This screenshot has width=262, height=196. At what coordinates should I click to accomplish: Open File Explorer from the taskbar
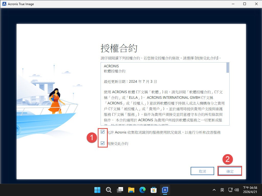pos(131,190)
